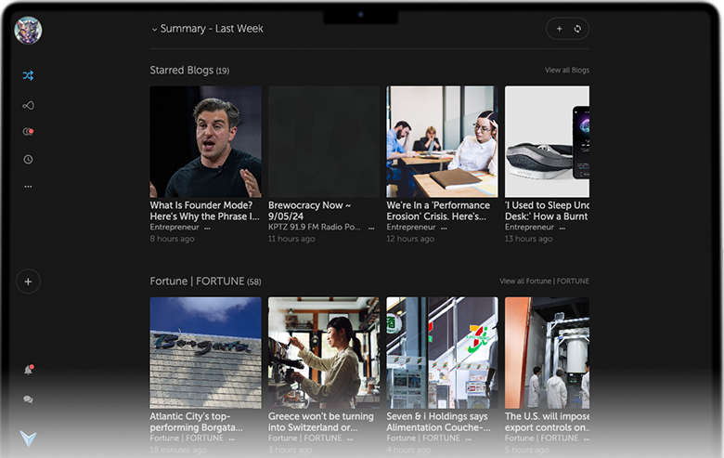Collapse the Summary - Last Week chevron

pyautogui.click(x=154, y=30)
